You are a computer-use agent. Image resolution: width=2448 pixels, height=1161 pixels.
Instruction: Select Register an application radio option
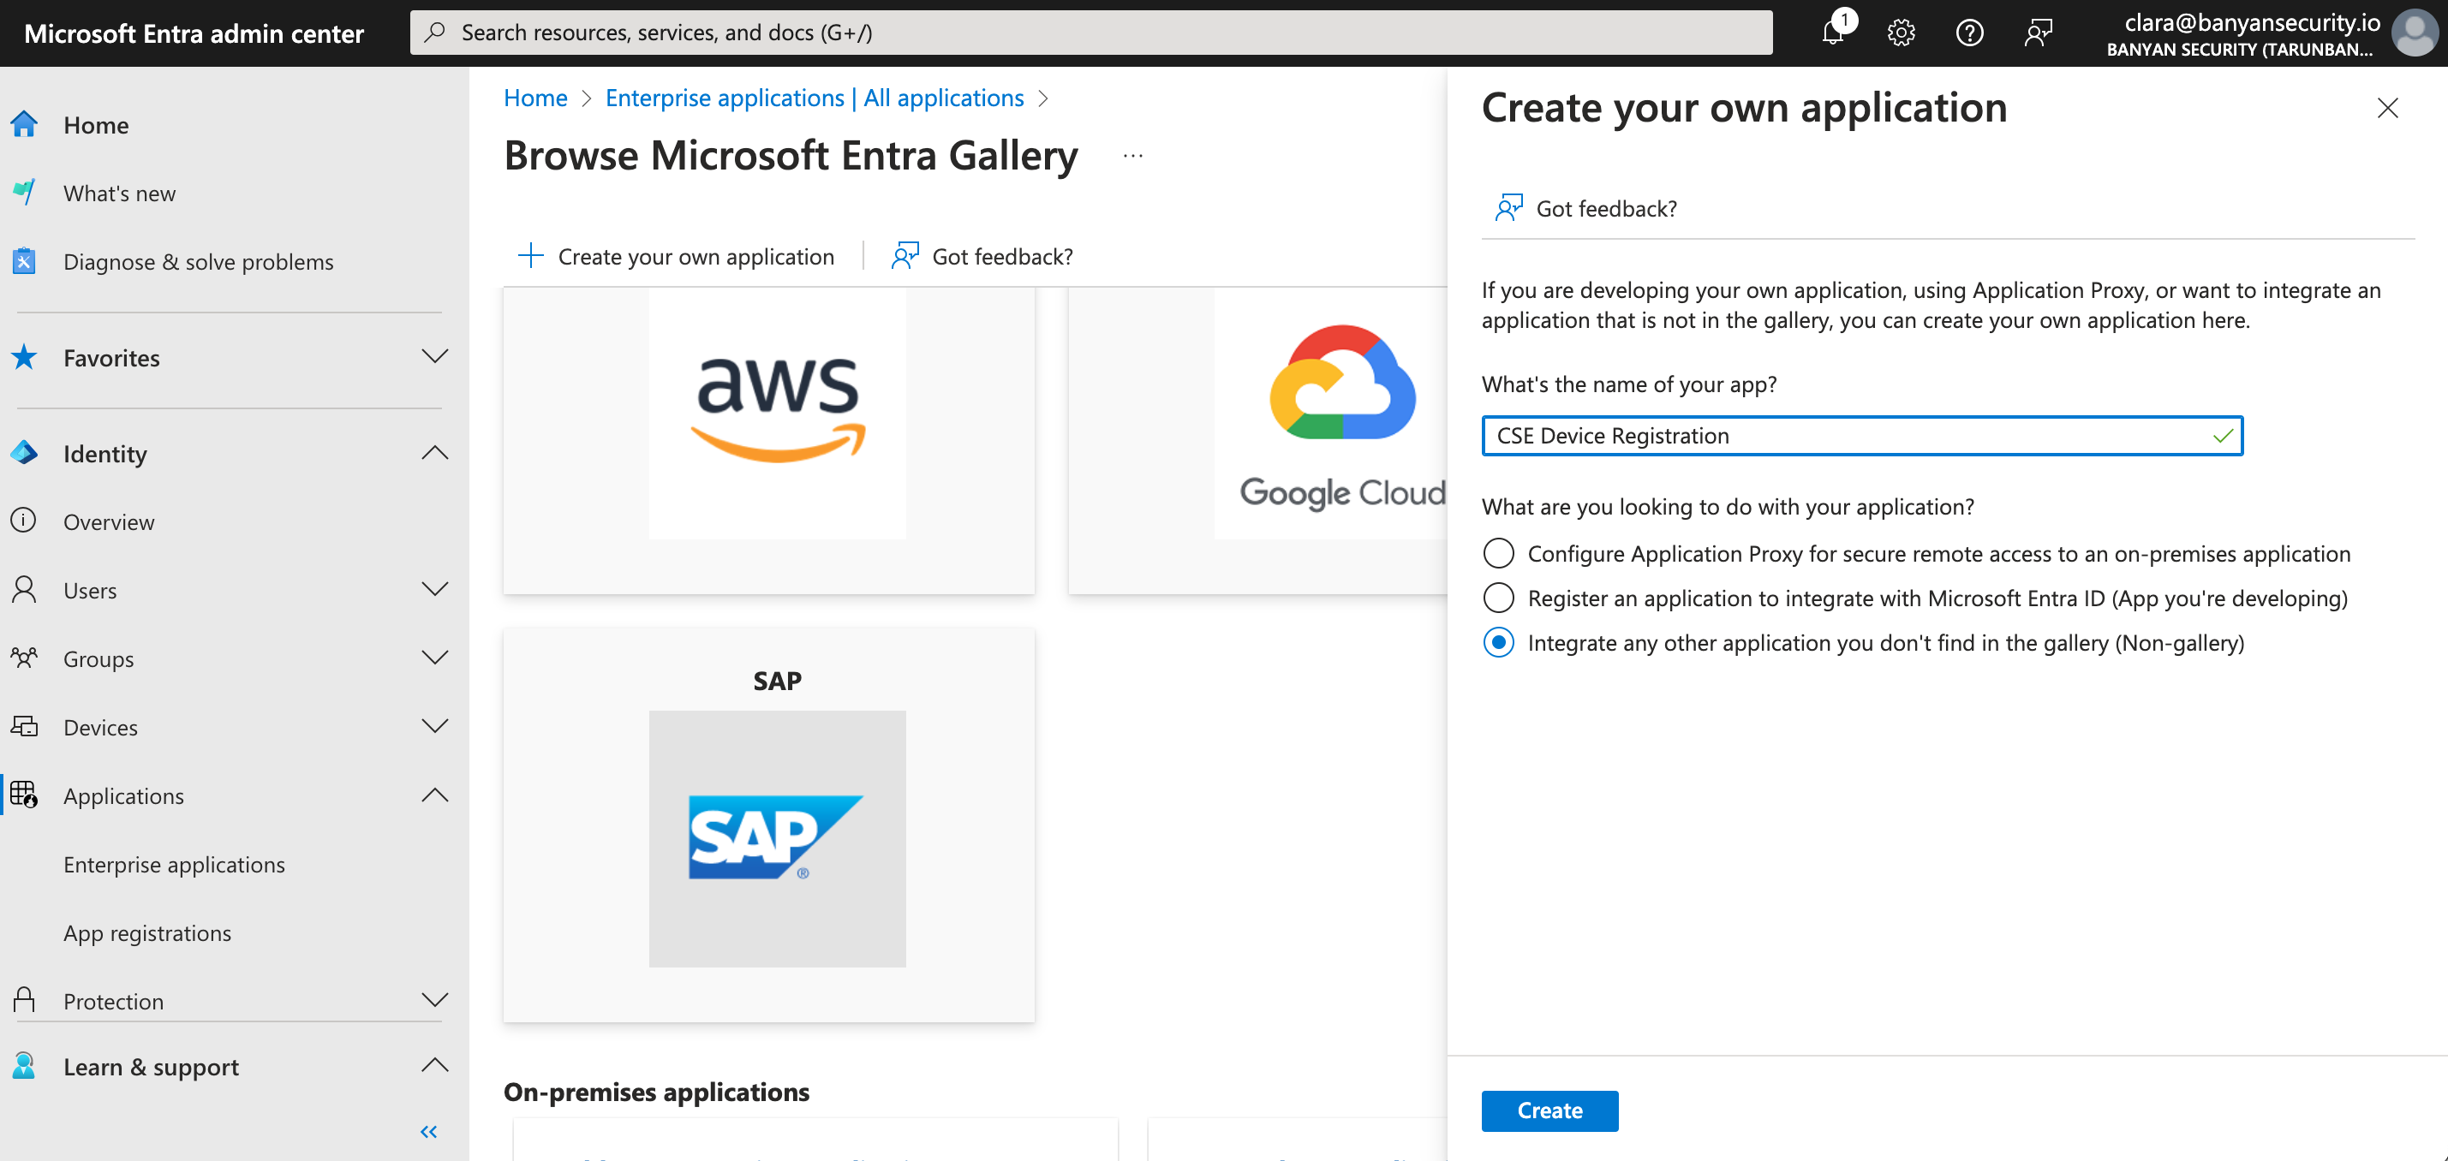pos(1498,598)
